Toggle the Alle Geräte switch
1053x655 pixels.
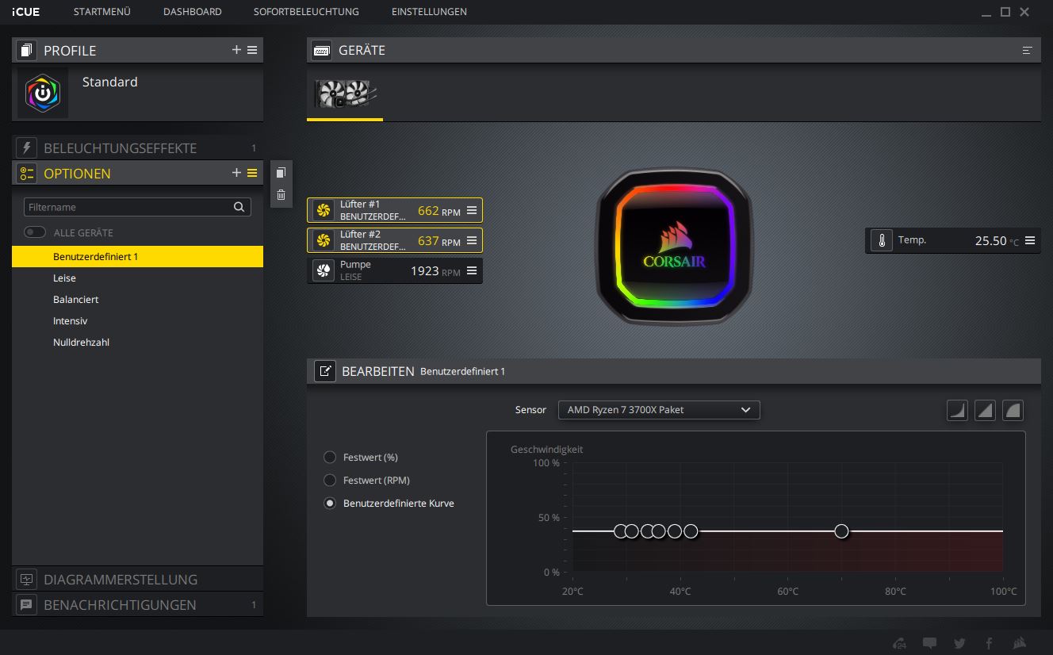(x=35, y=232)
